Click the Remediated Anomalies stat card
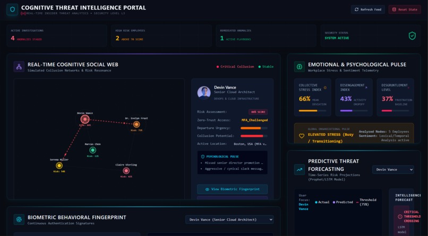The height and width of the screenshot is (236, 428). pyautogui.click(x=266, y=36)
